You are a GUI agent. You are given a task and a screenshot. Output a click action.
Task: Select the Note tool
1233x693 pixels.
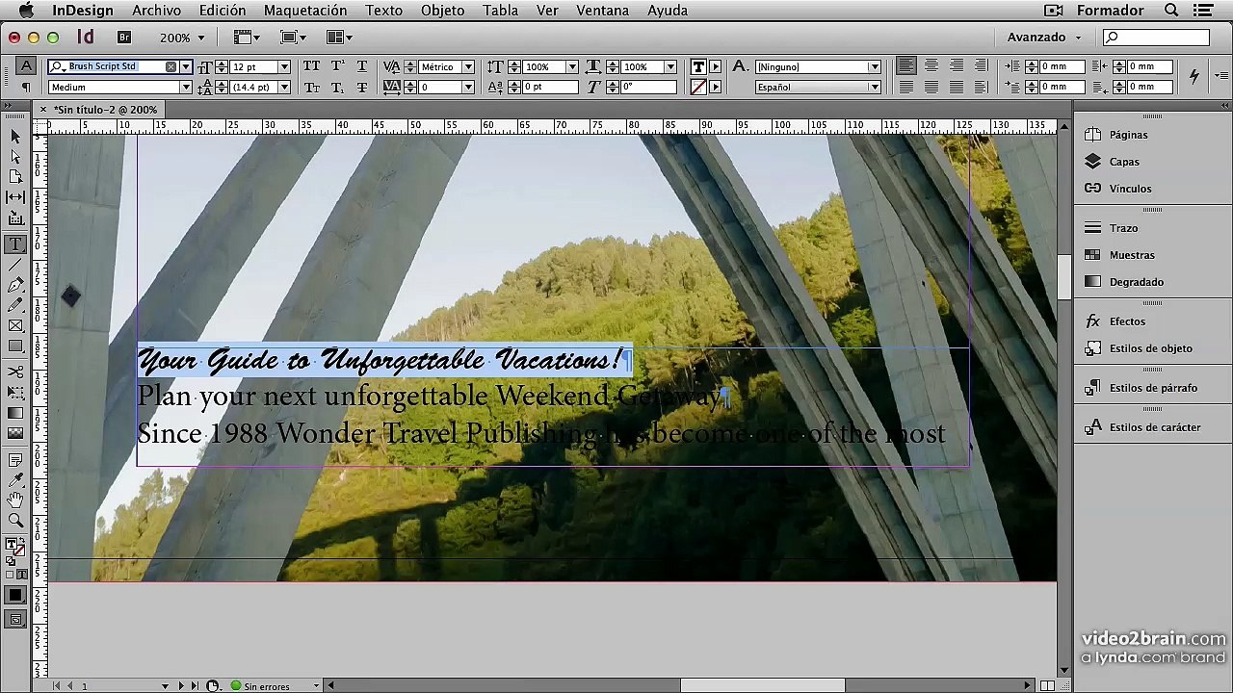click(15, 460)
